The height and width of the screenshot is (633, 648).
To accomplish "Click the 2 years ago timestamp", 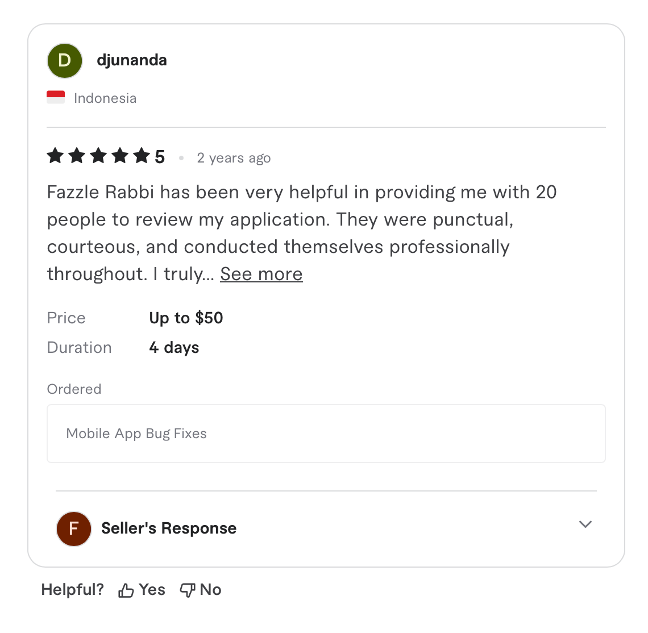I will 234,158.
